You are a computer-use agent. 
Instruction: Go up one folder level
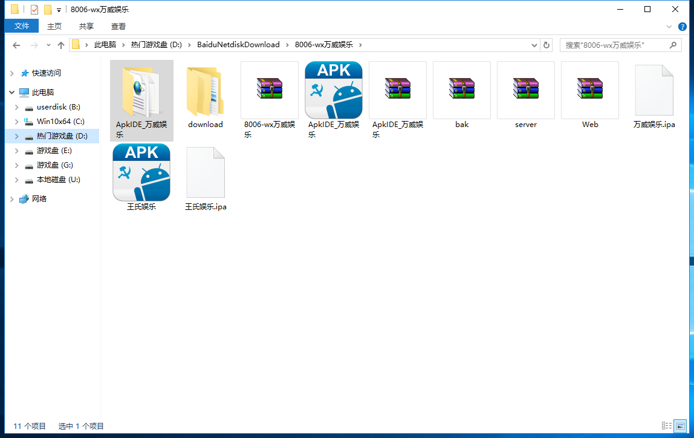pyautogui.click(x=61, y=45)
